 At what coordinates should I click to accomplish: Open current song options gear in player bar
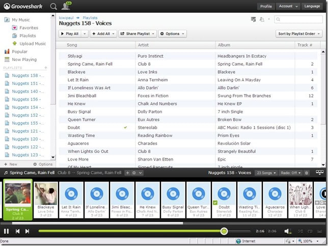[134, 173]
